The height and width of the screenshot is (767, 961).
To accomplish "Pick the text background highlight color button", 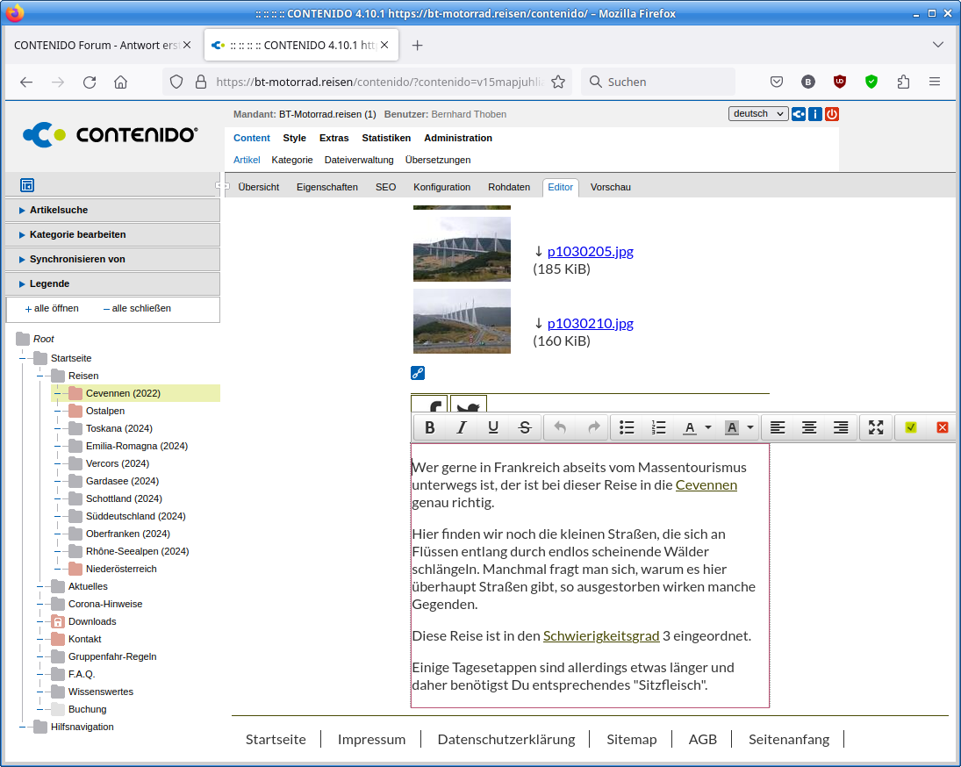I will tap(732, 427).
